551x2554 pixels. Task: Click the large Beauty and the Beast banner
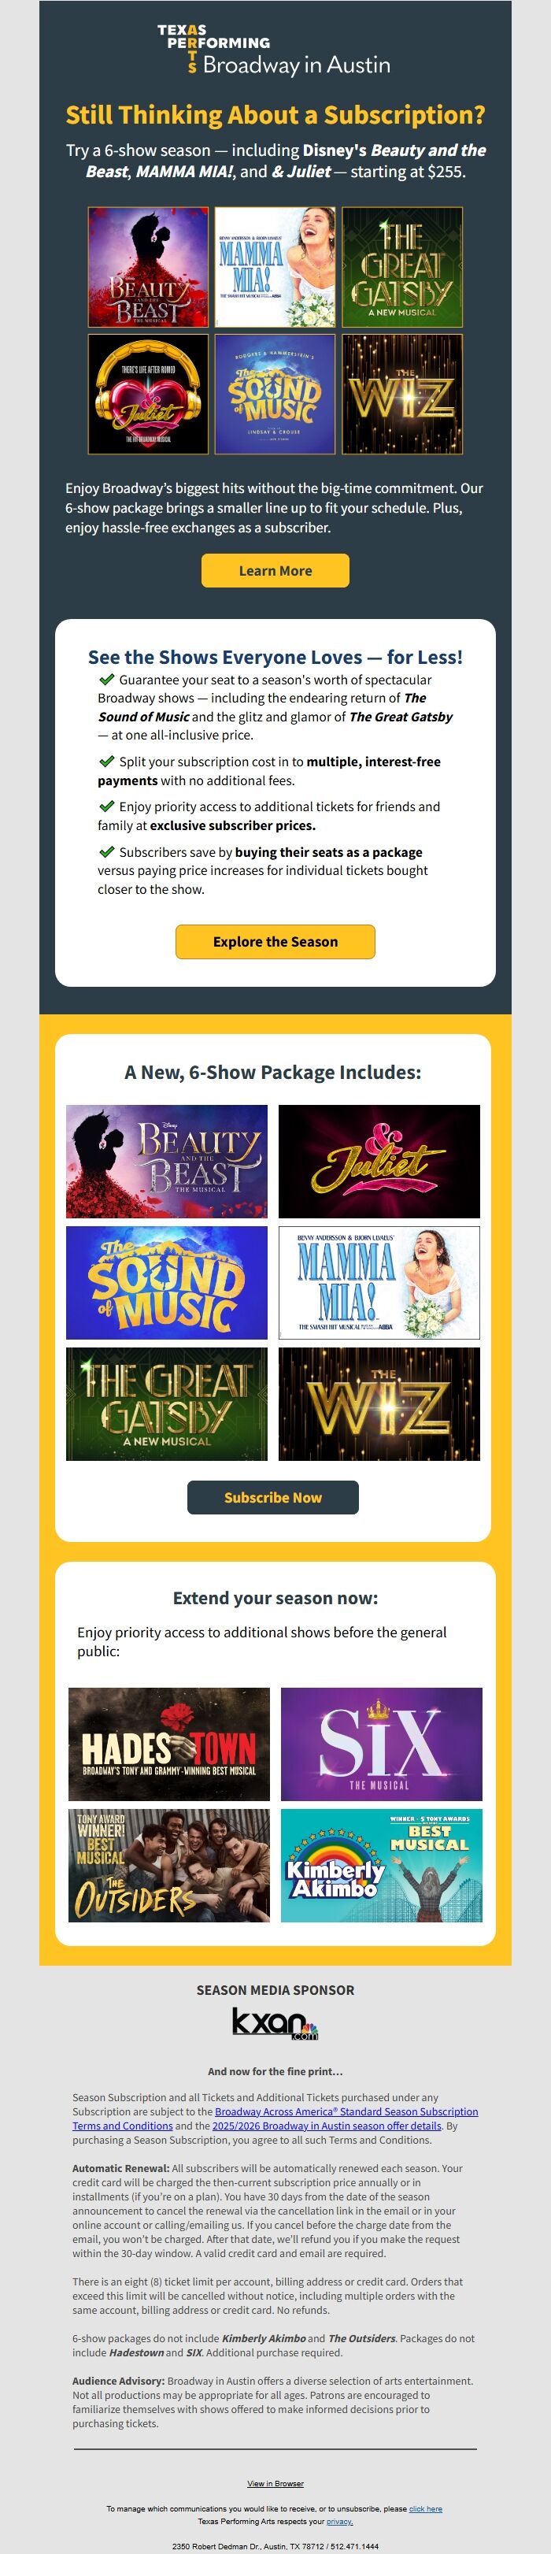coord(167,1161)
